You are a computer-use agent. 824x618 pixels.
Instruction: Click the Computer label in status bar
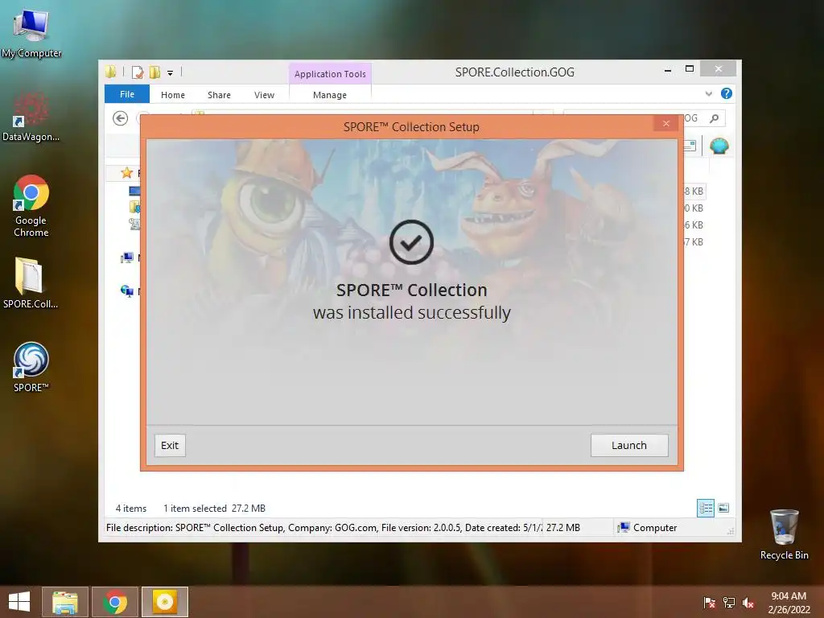point(655,528)
